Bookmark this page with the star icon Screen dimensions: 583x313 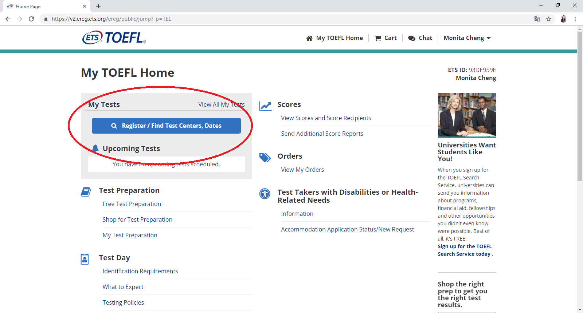point(549,19)
